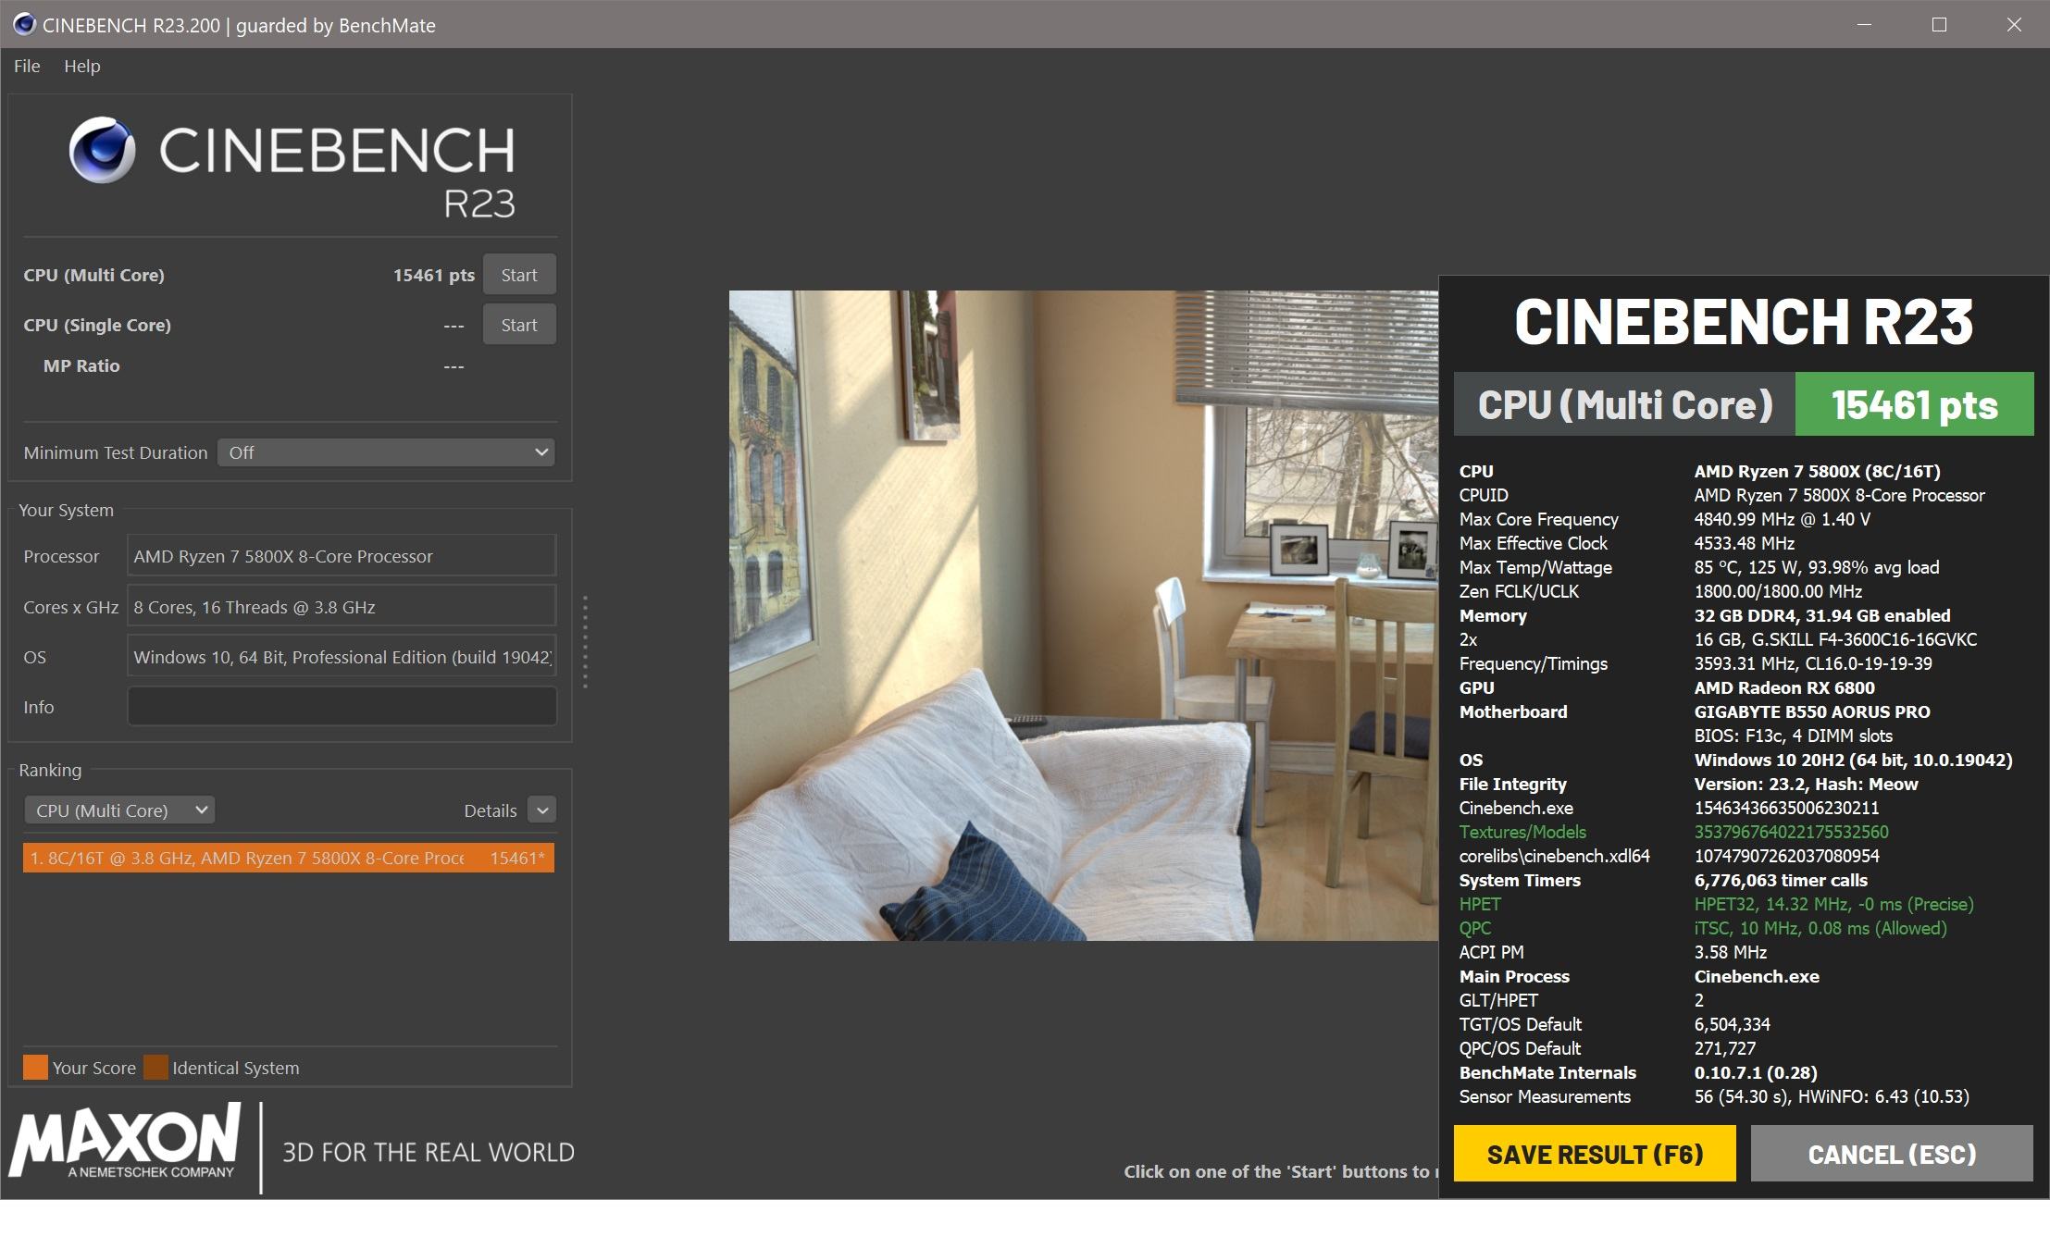The height and width of the screenshot is (1249, 2050).
Task: Start the CPU (Multi Core) test
Action: coord(519,275)
